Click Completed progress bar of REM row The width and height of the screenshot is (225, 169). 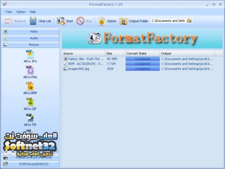[x=142, y=64]
